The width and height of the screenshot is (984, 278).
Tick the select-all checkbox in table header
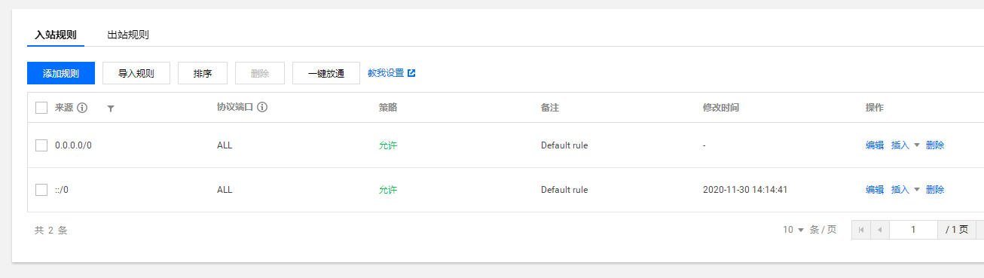point(41,108)
